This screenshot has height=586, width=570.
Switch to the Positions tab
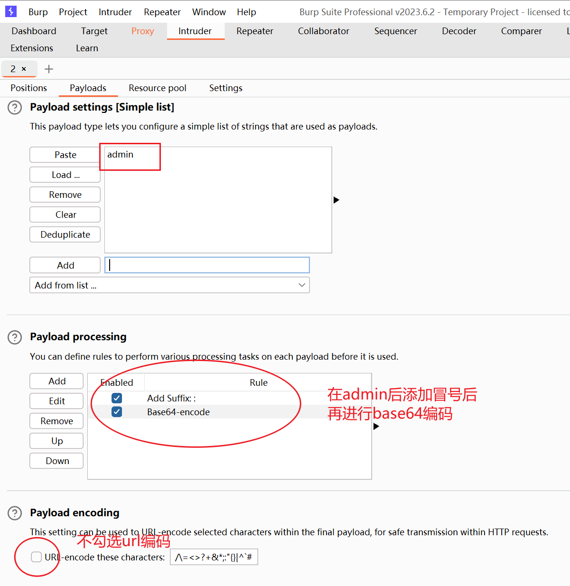click(x=28, y=88)
